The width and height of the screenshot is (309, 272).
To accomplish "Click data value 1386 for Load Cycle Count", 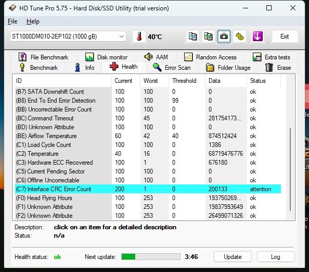I will point(215,145).
